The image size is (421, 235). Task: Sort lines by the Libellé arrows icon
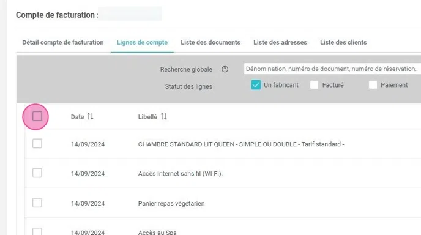coord(164,116)
